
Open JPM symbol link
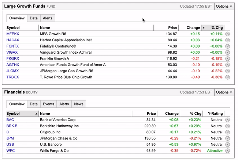[10, 138]
